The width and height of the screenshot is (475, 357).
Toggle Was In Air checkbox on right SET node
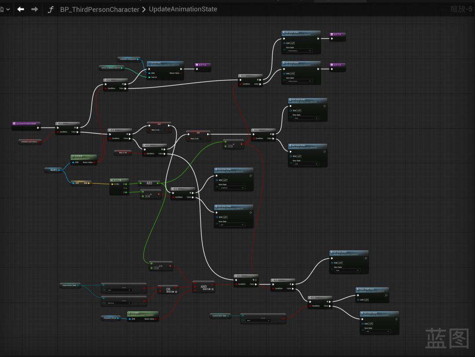coord(201,138)
